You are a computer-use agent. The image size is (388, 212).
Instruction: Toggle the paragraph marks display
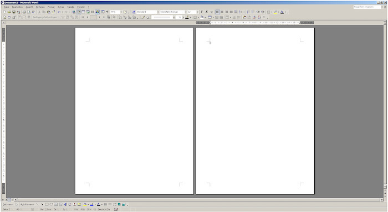coord(108,12)
